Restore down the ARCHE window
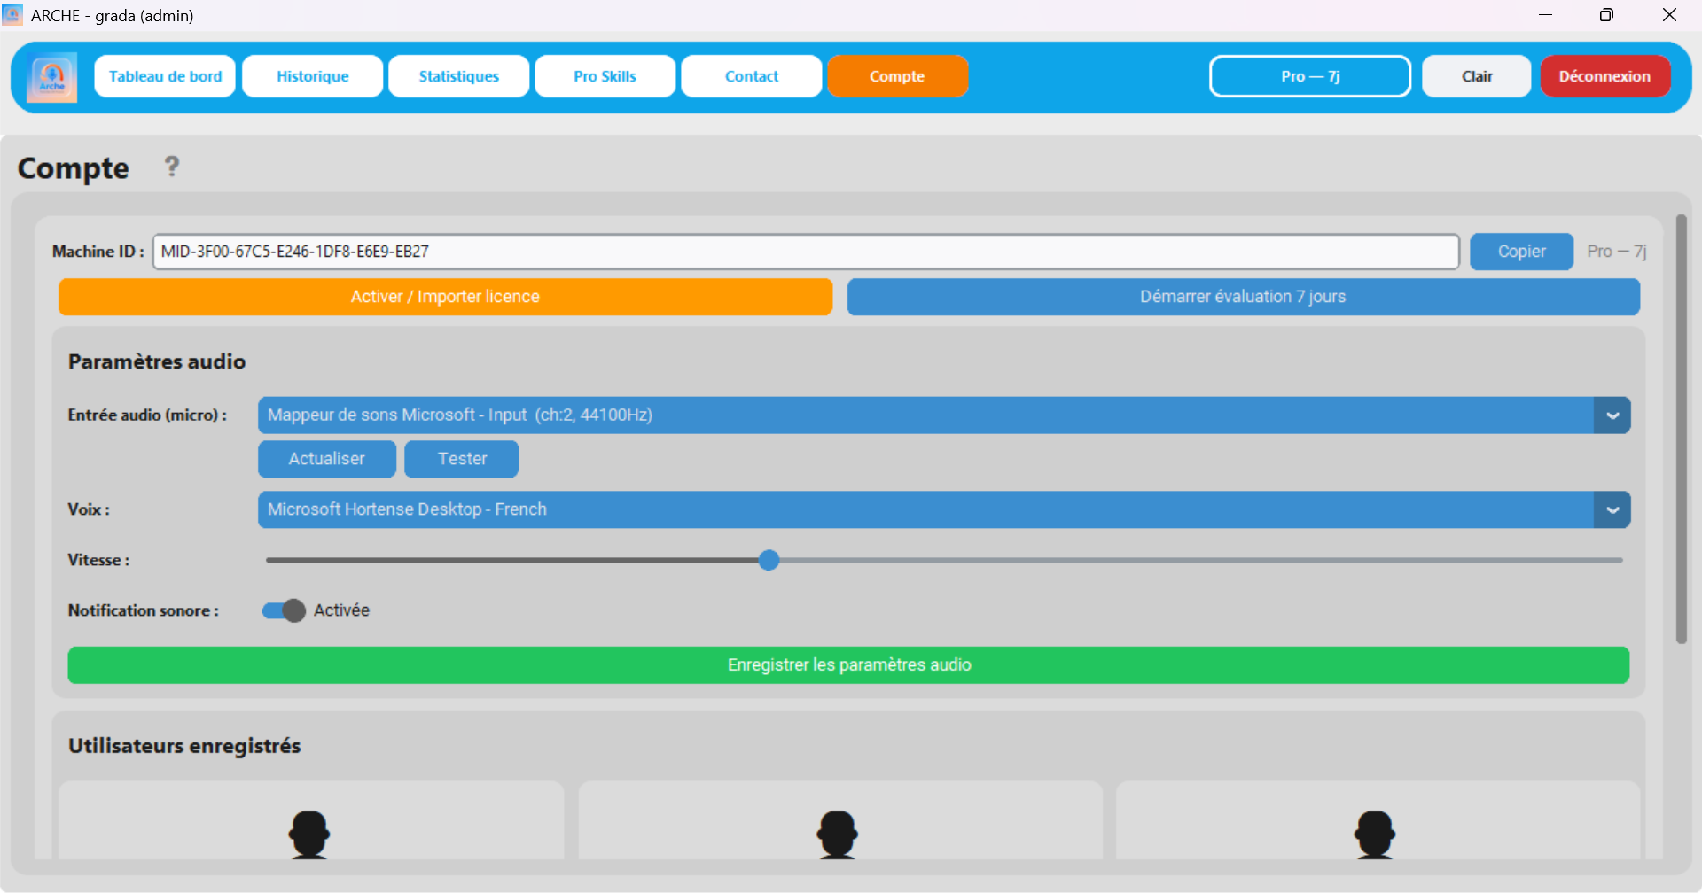 click(1606, 15)
